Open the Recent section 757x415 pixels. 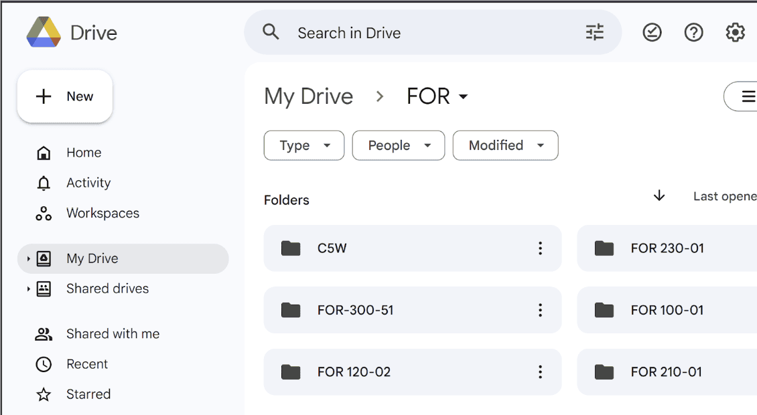[x=87, y=364]
